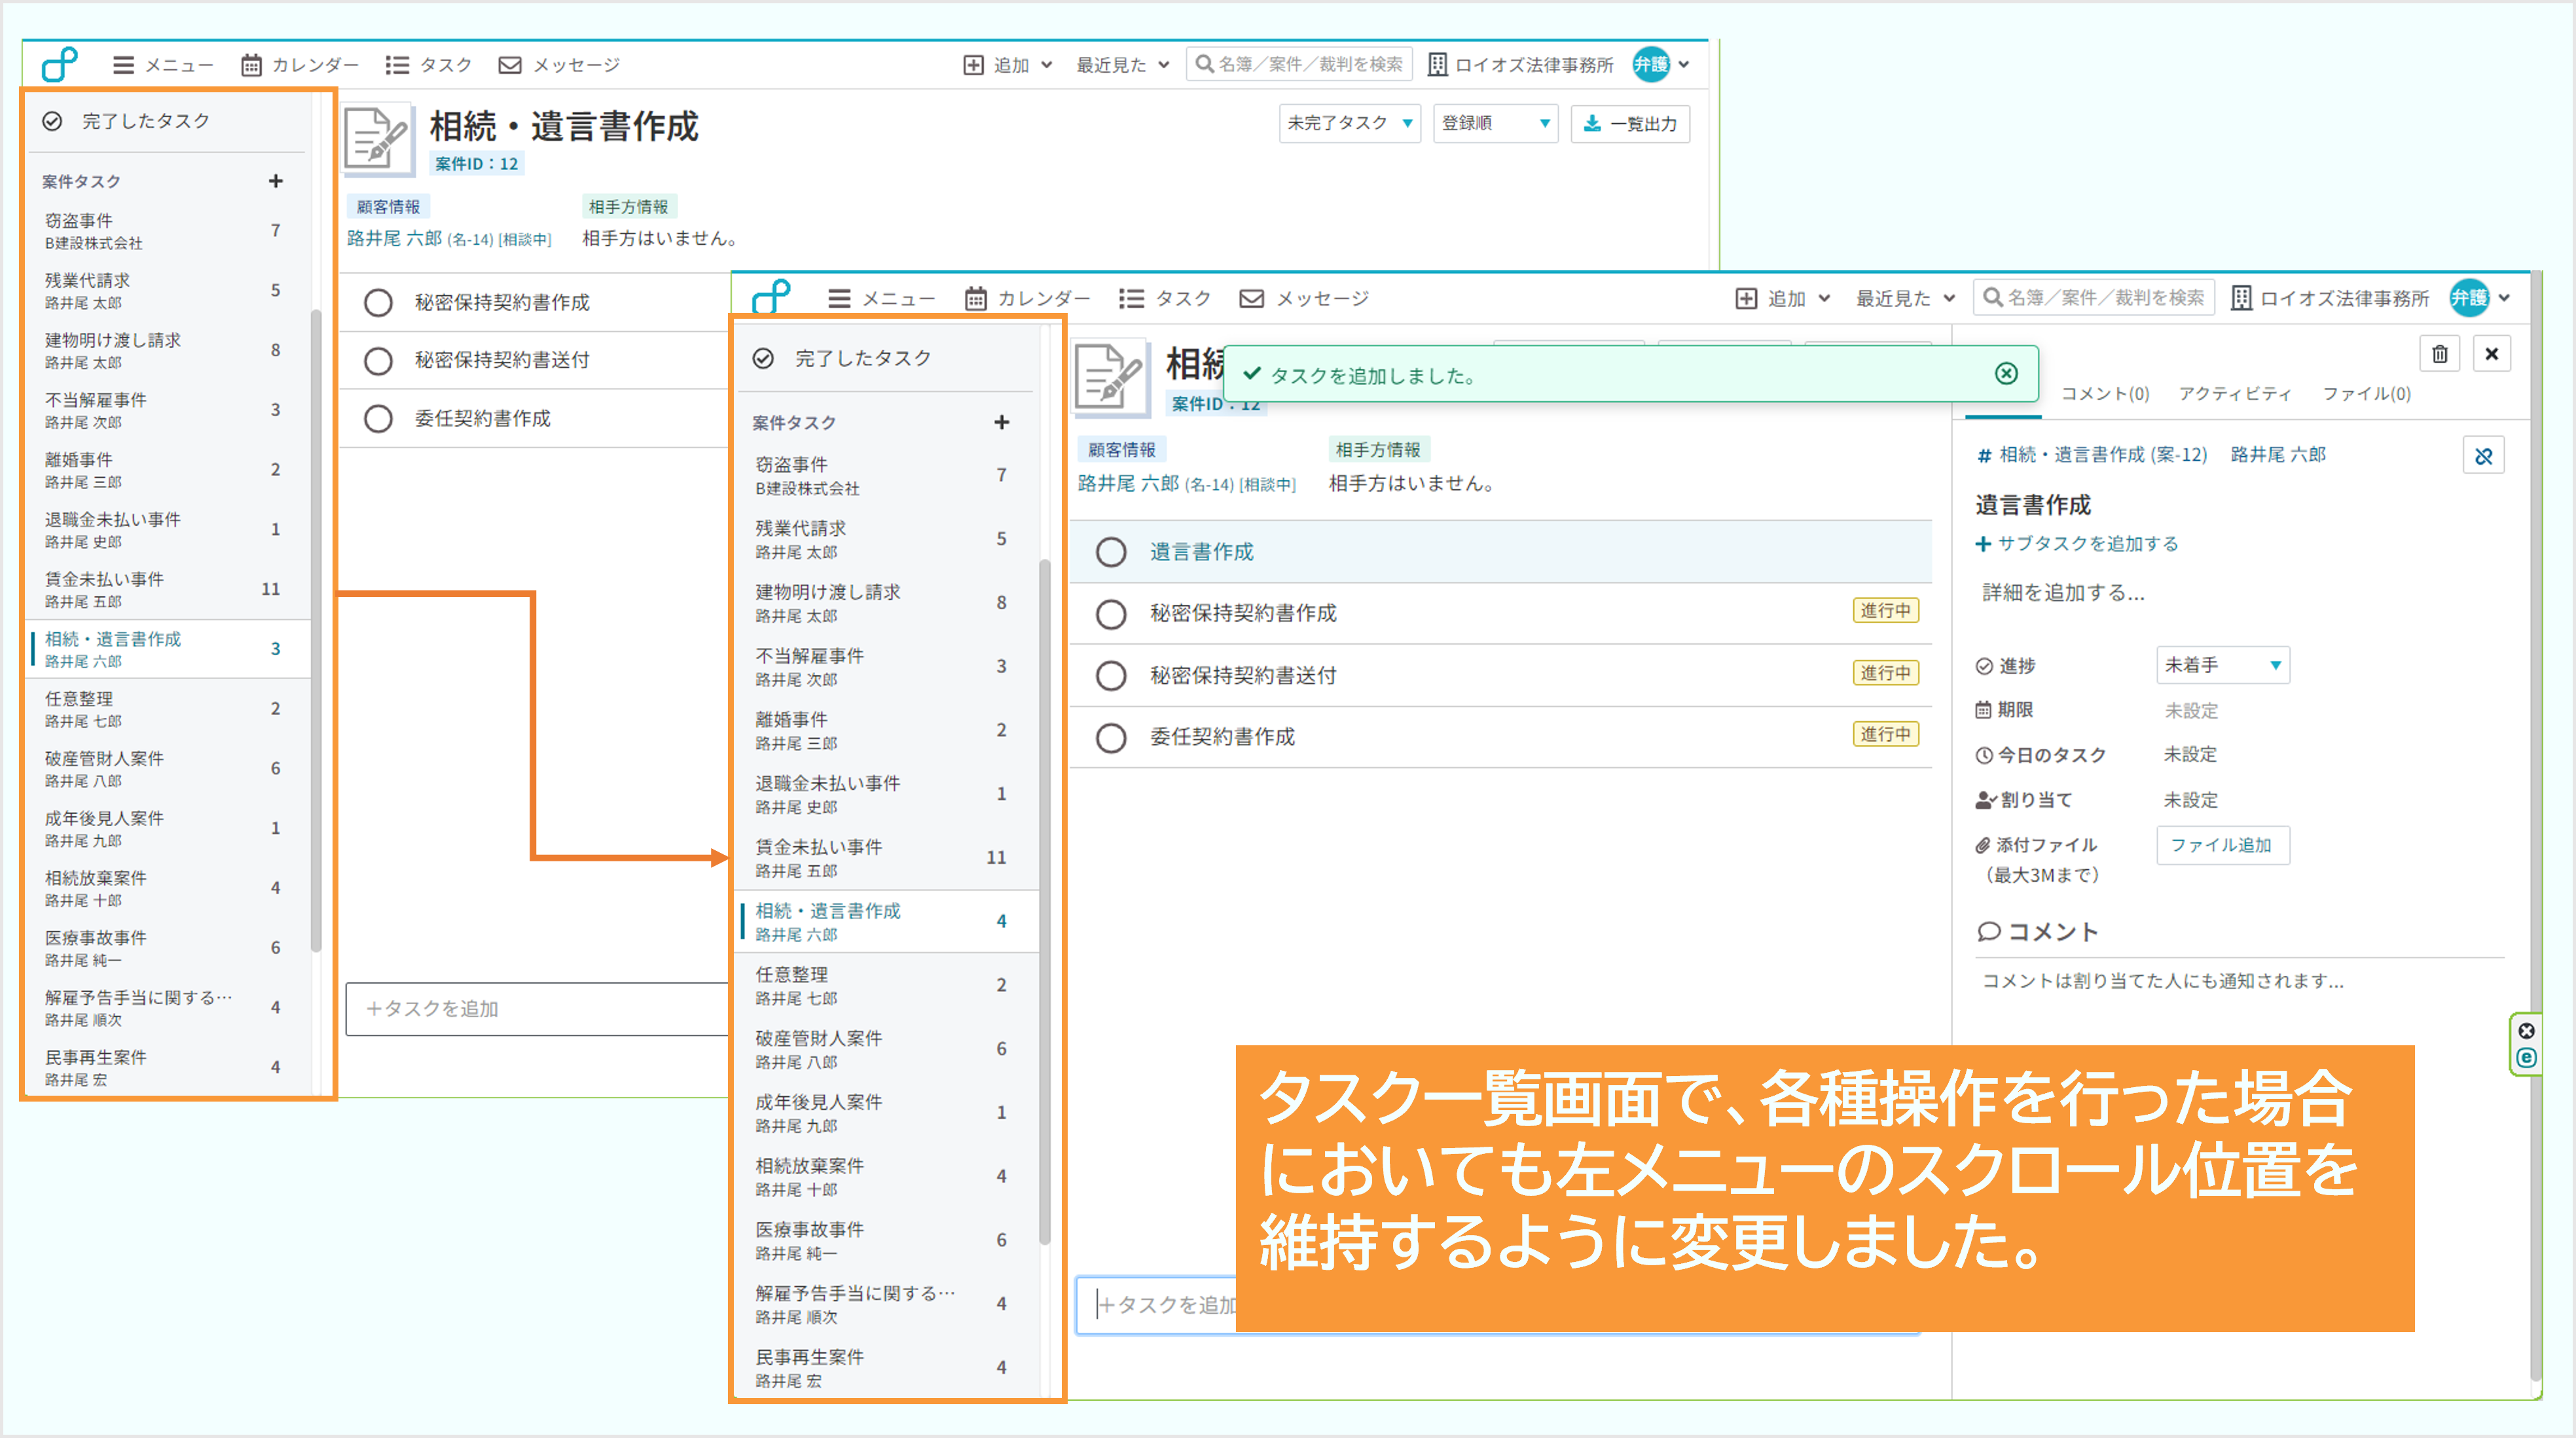Open タスク in the front window nav

point(1165,298)
